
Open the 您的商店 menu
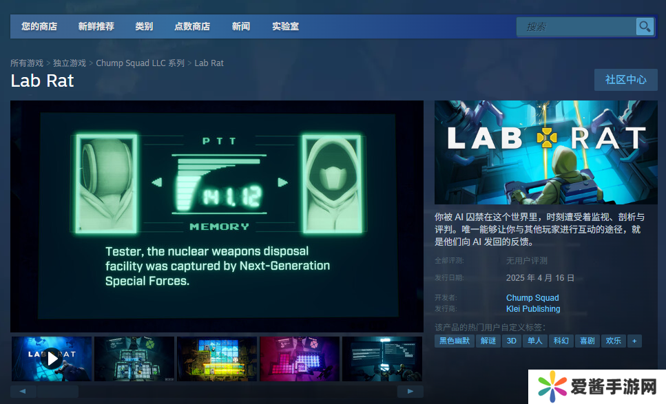point(39,27)
